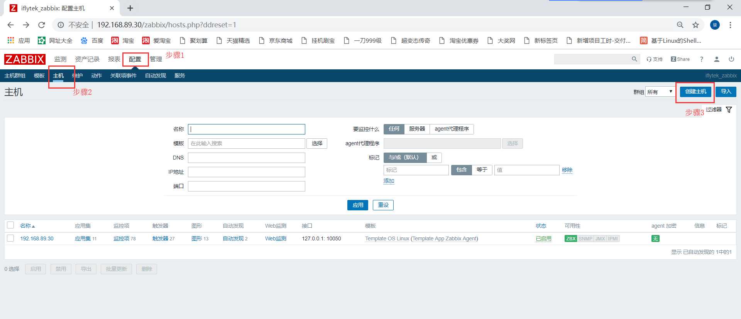Switch to 主机群组 submenu
741x319 pixels.
click(15, 76)
